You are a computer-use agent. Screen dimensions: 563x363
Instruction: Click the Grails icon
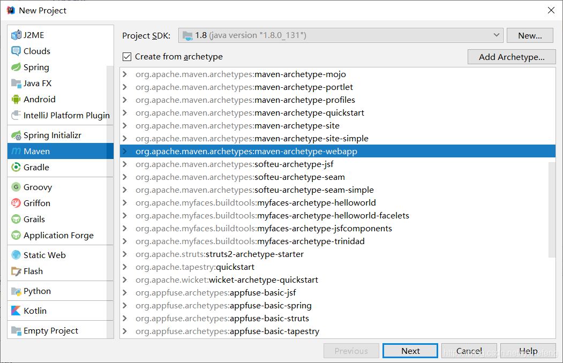tap(16, 219)
